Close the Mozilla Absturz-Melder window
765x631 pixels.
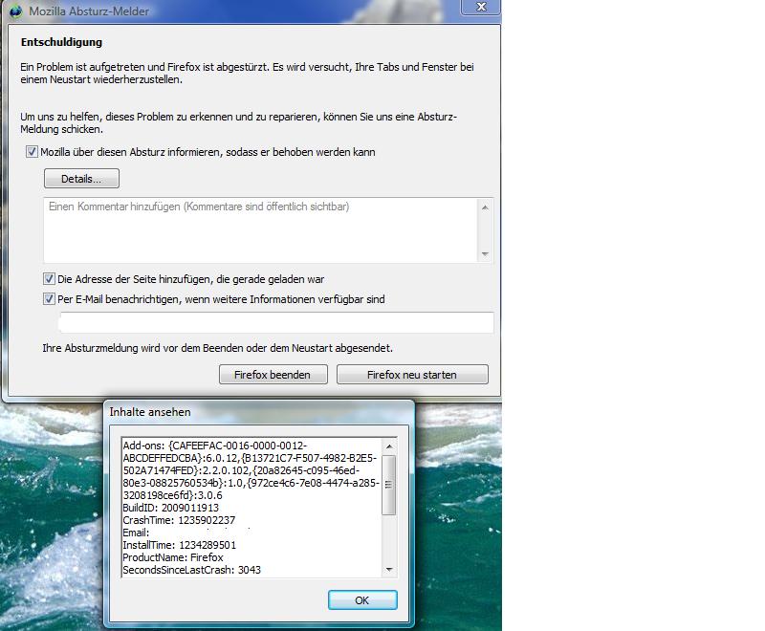coord(481,7)
